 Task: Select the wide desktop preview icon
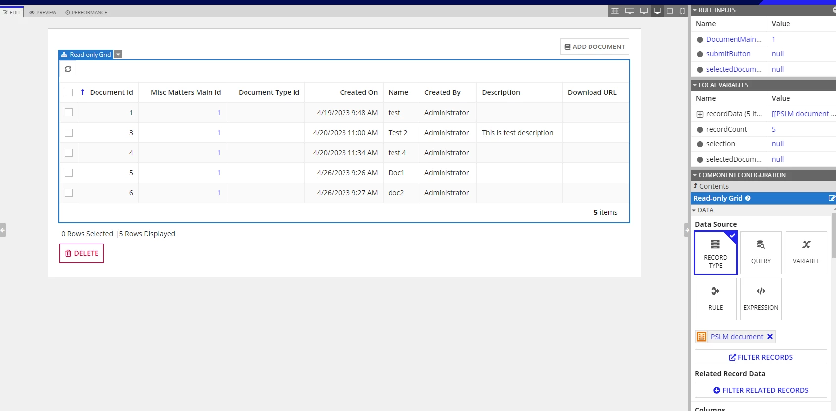tap(630, 11)
